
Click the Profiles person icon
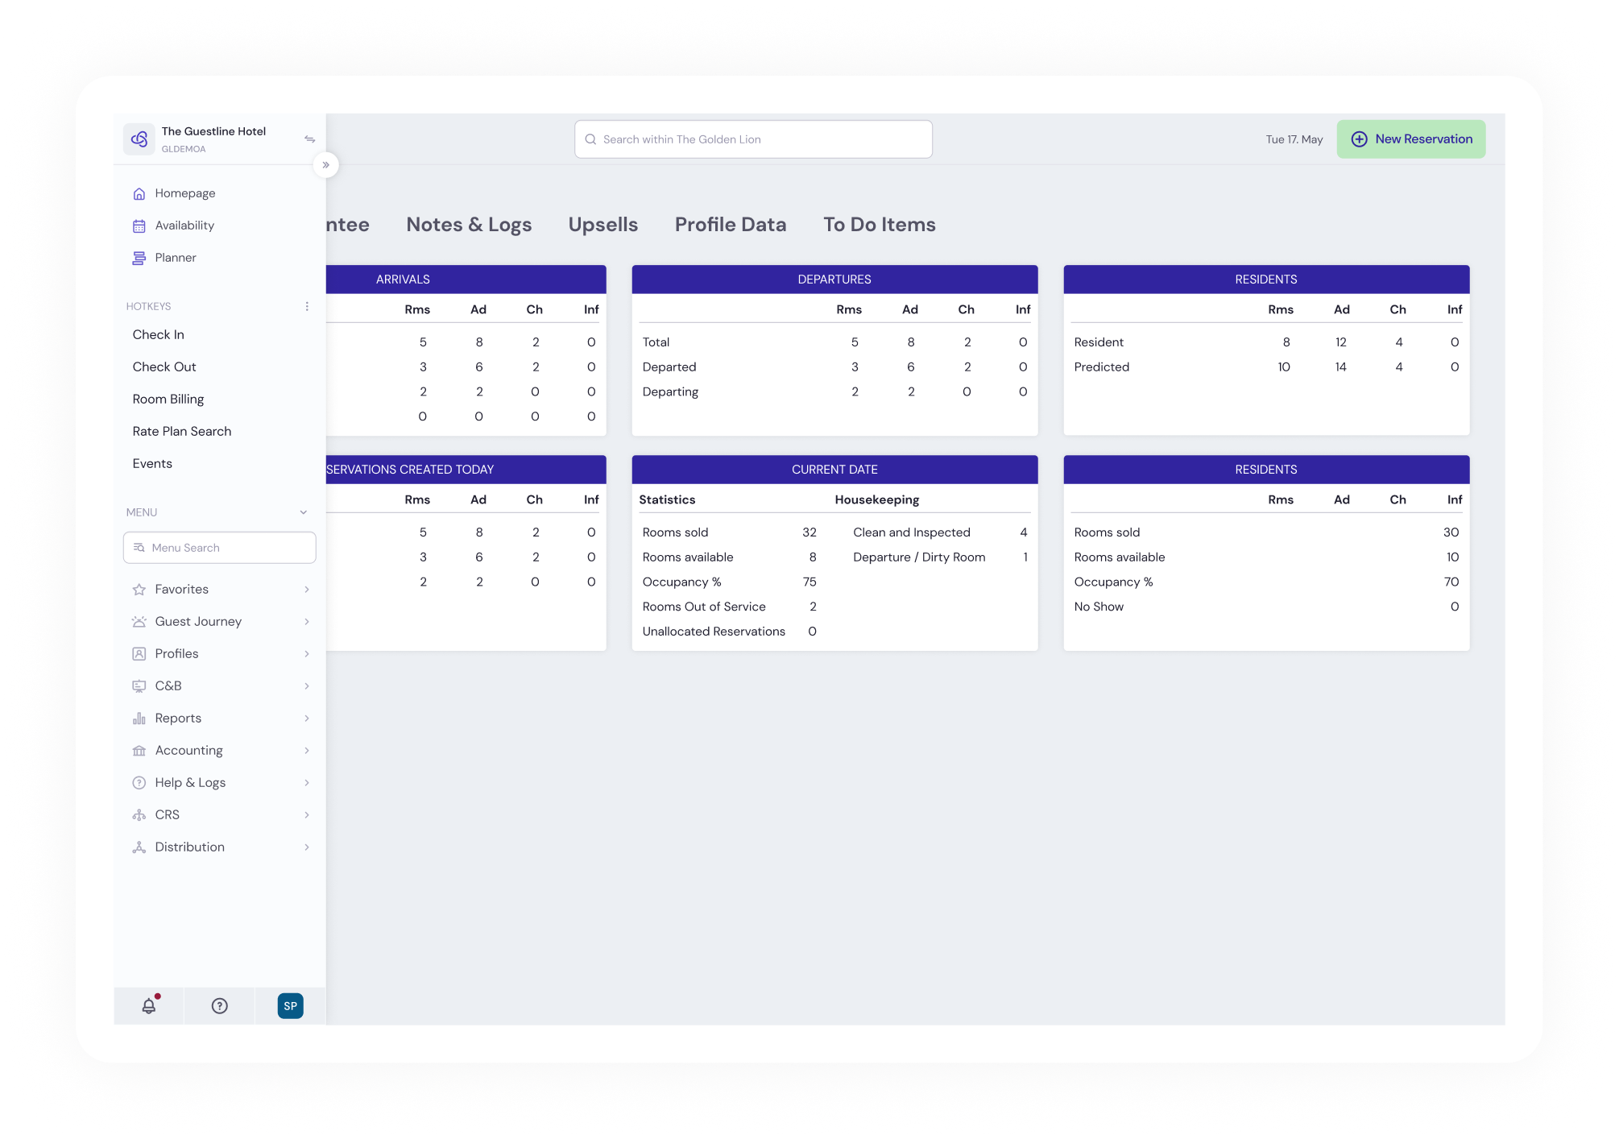tap(139, 654)
